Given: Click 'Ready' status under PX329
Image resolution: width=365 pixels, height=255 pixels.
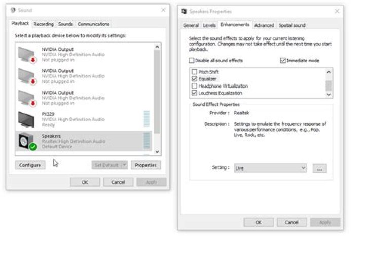Looking at the screenshot, I should [48, 125].
